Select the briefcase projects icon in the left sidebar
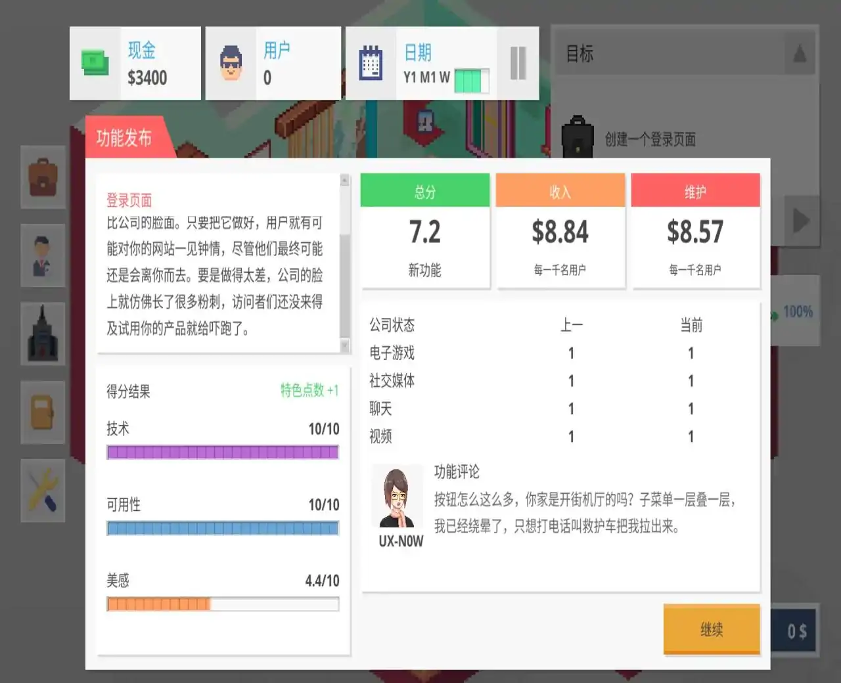 42,176
